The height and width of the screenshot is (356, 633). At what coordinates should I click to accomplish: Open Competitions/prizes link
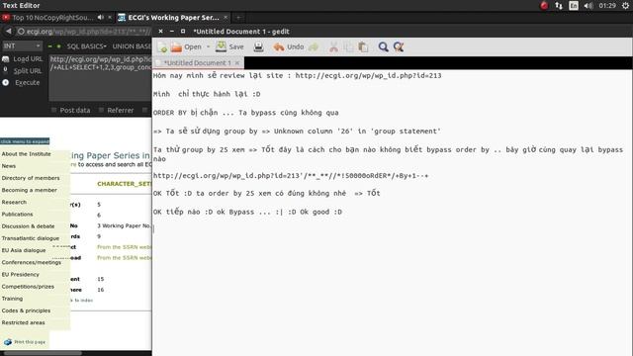(x=28, y=287)
